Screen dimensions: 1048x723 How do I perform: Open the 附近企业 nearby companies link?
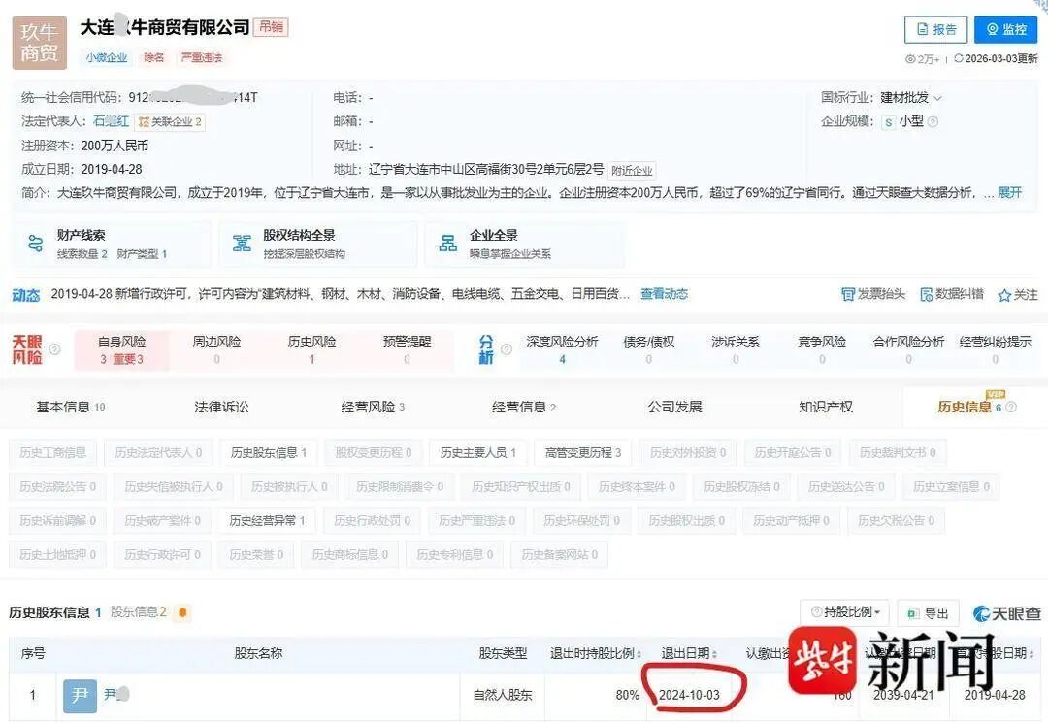[630, 169]
